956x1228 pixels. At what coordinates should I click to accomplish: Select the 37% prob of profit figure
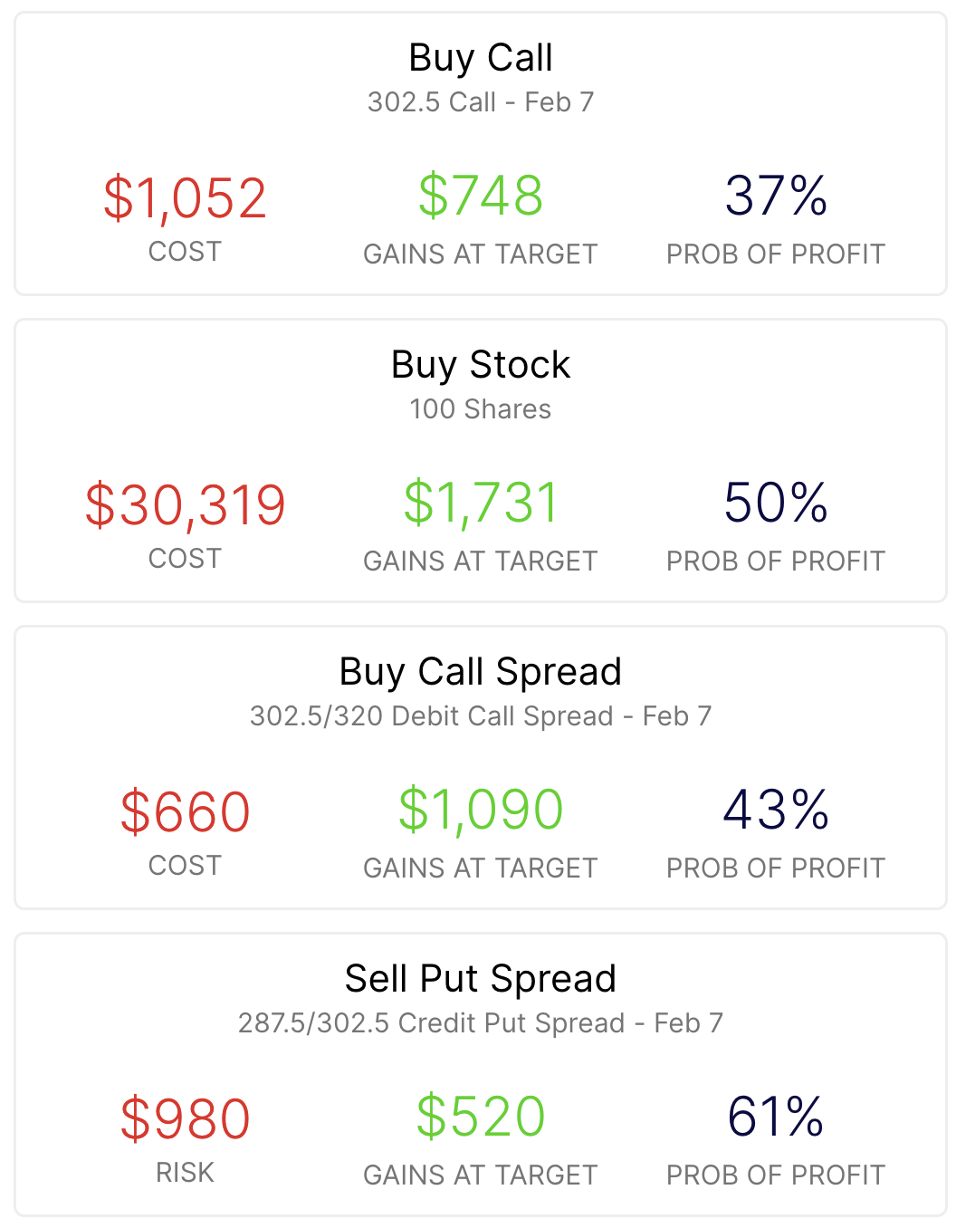(x=776, y=196)
